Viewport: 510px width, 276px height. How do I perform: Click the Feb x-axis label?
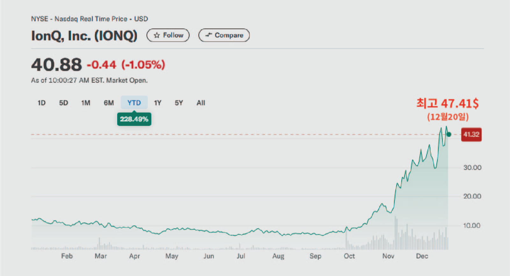tap(67, 256)
